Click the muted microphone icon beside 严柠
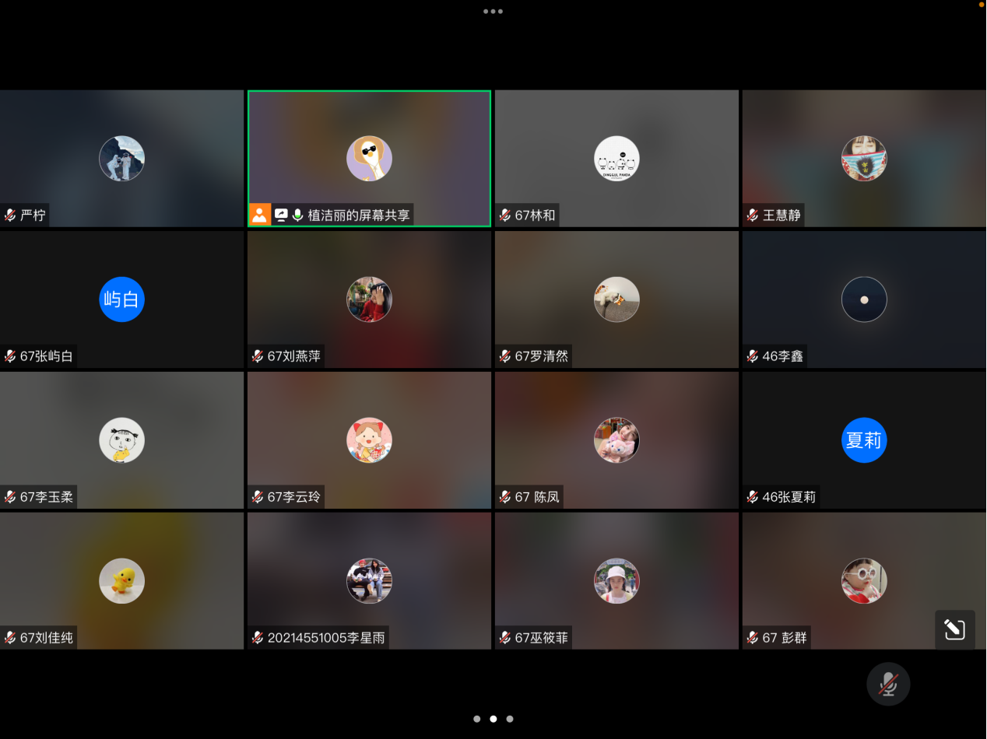The image size is (987, 739). tap(9, 215)
